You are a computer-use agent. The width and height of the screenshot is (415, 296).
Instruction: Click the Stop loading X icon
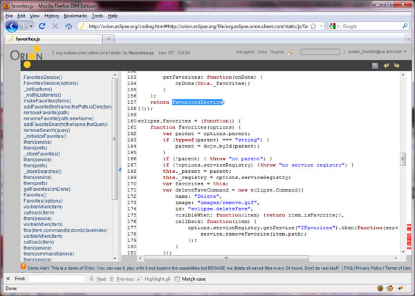coord(54,26)
